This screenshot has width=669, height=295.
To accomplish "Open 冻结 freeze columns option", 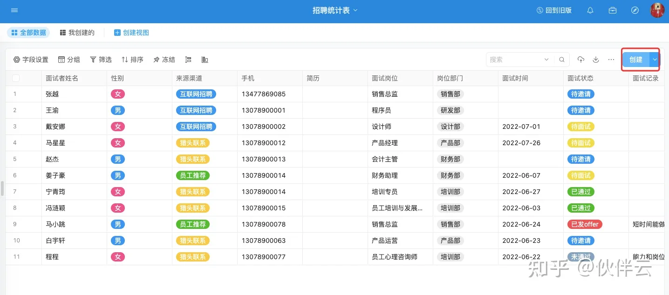I will 164,60.
